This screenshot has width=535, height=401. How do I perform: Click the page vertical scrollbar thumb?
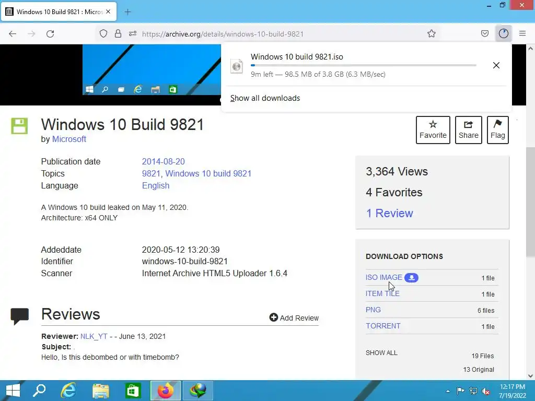point(530,202)
